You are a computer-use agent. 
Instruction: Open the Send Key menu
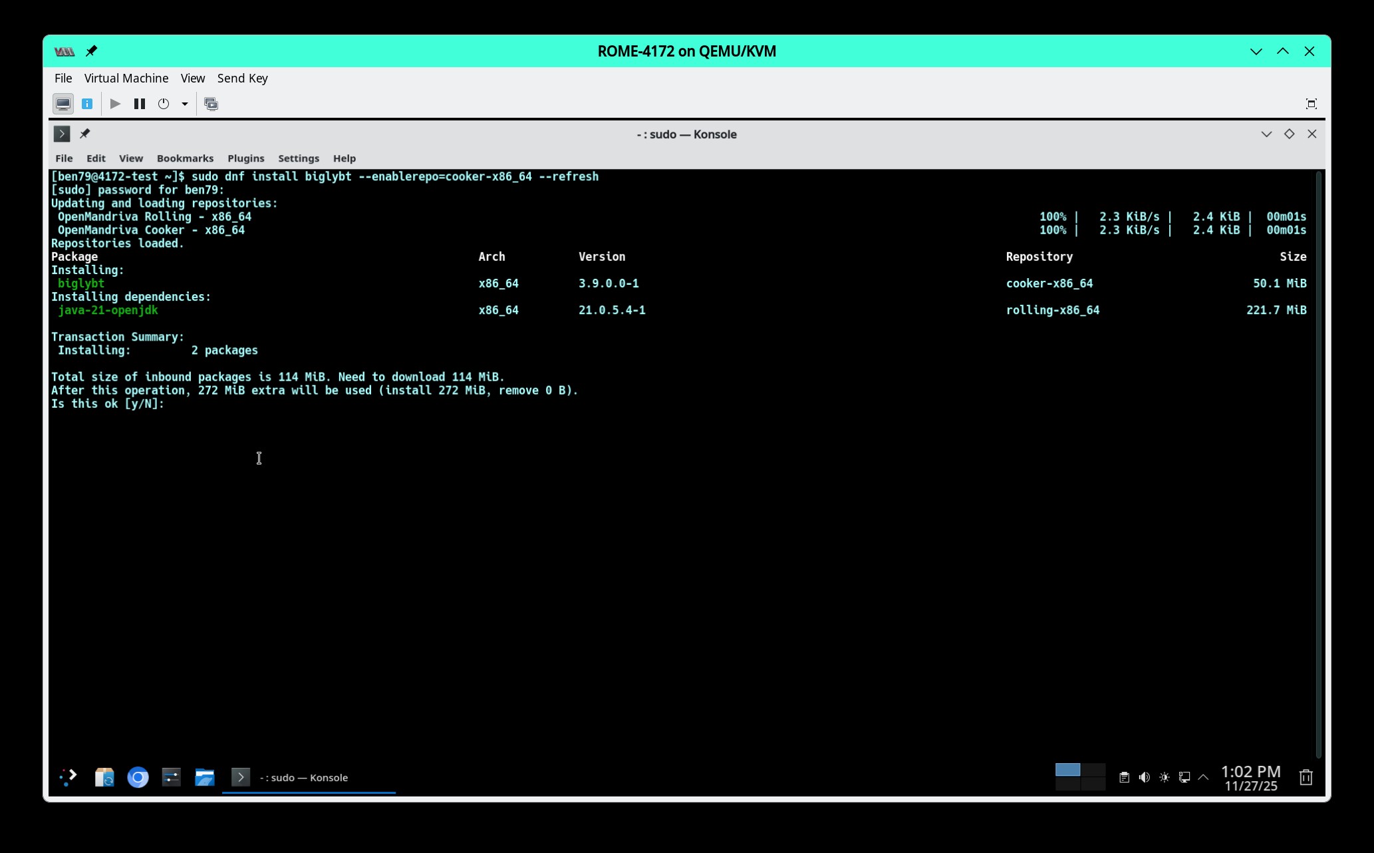click(242, 79)
